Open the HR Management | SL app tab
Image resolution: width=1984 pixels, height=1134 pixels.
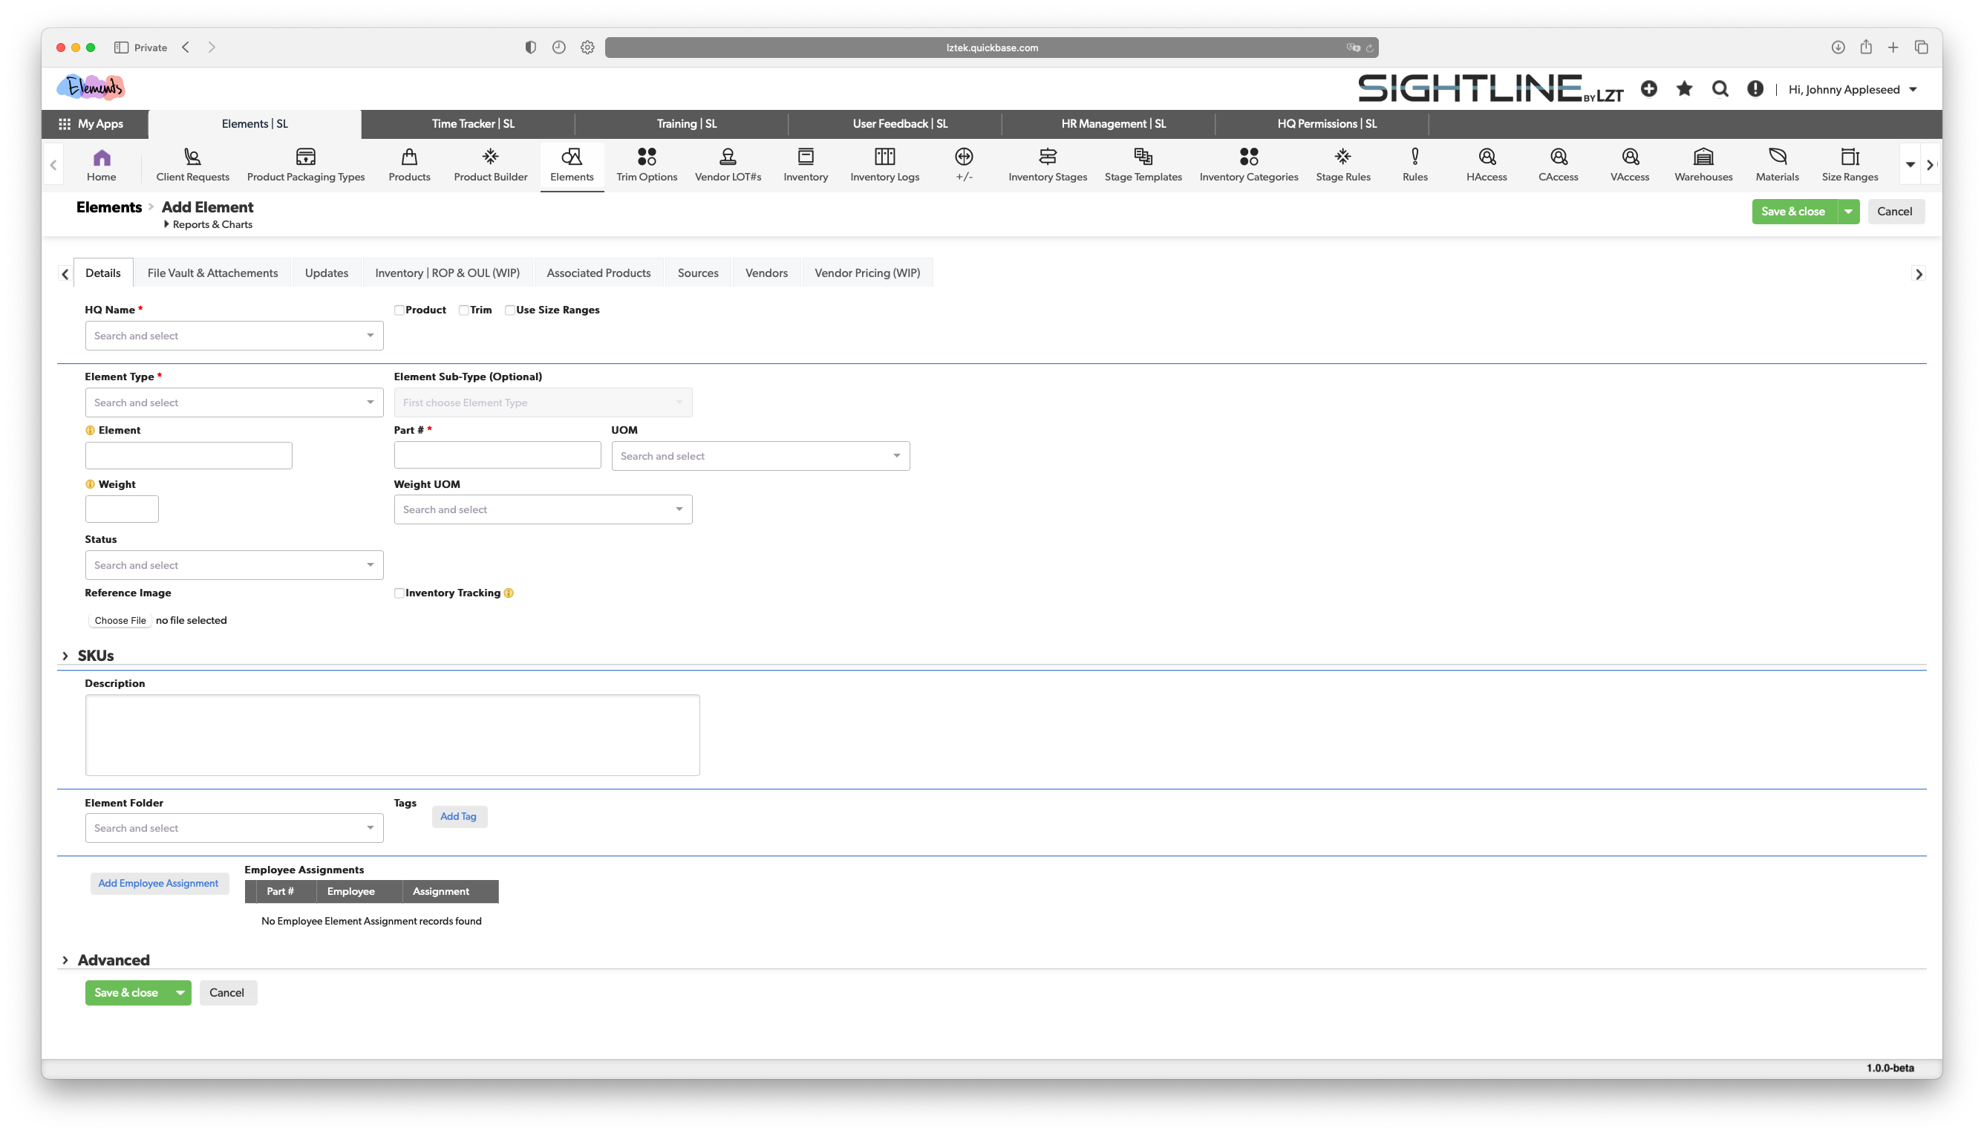point(1113,124)
